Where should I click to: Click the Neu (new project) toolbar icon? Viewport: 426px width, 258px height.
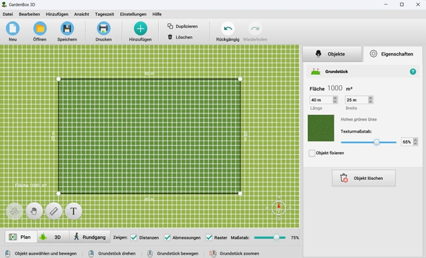[13, 28]
